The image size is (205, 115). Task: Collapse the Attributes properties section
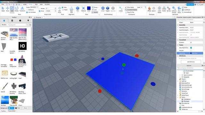point(178,56)
